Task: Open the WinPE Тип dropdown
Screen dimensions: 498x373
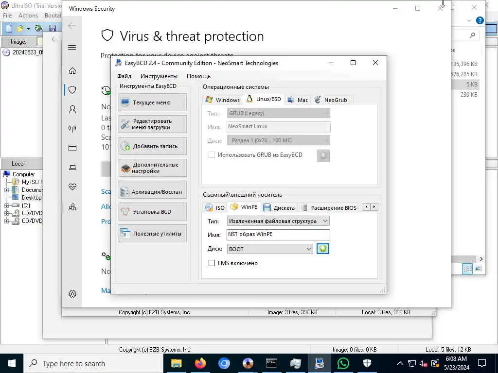Action: [x=278, y=221]
